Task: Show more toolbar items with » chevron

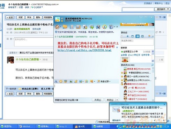Action: click(x=117, y=27)
